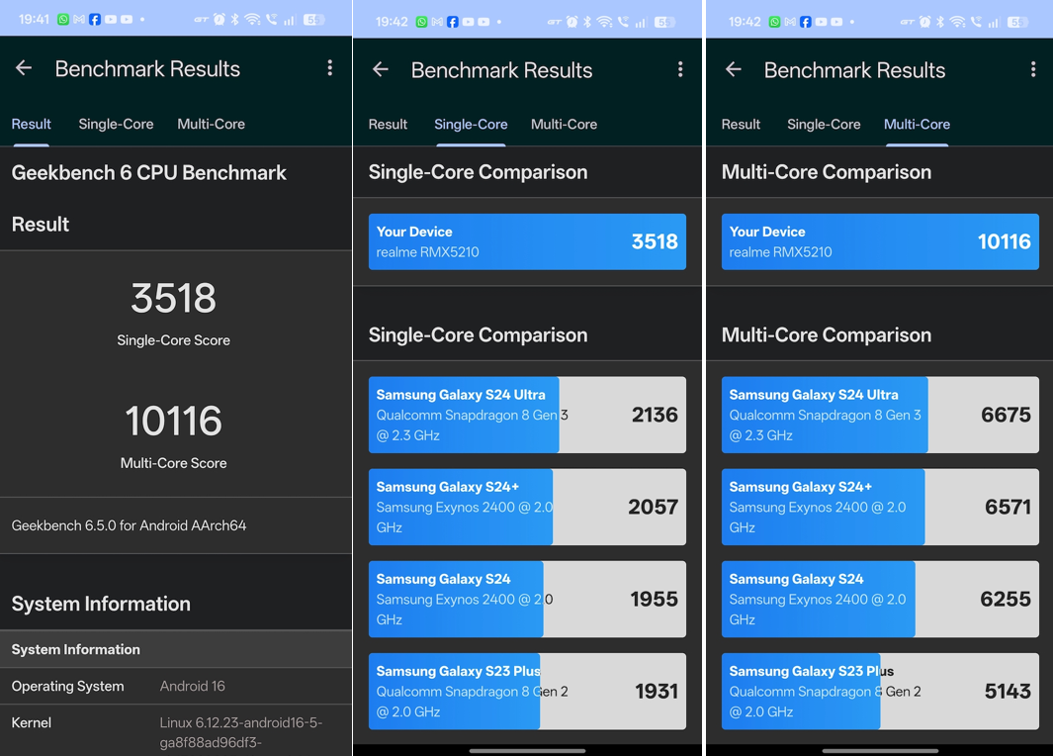
Task: Select the Samsung Galaxy S24 Ultra comparison entry
Action: click(527, 415)
